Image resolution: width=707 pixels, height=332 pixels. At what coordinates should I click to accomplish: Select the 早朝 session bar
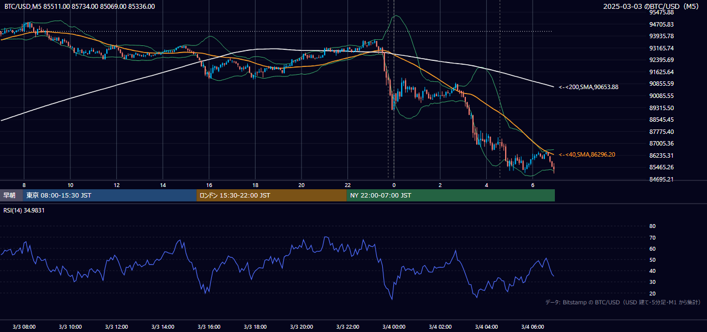pyautogui.click(x=11, y=195)
